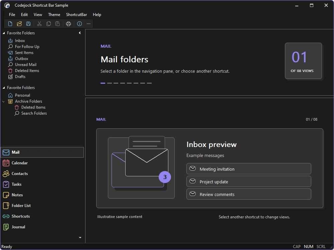Click the application logo in title bar
The height and width of the screenshot is (250, 334).
click(7, 5)
